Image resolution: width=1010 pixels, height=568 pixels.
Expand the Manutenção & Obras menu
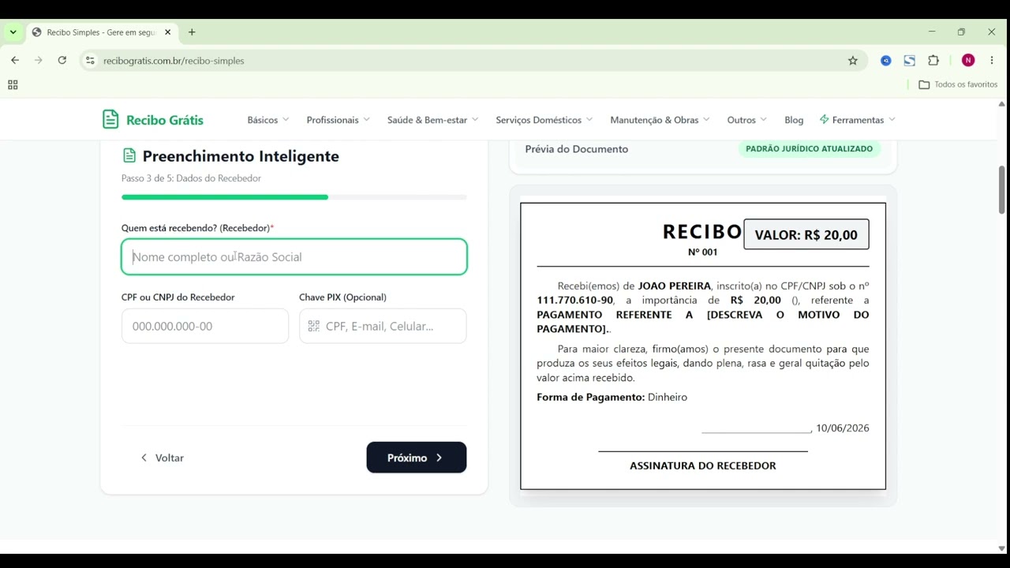(660, 120)
